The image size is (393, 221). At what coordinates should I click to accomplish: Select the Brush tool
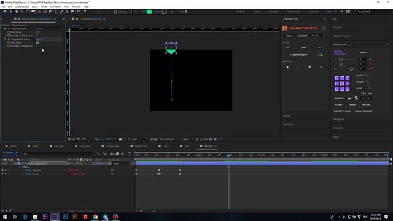pyautogui.click(x=61, y=12)
